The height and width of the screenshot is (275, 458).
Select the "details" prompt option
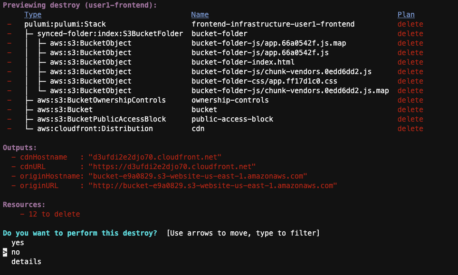[26, 262]
